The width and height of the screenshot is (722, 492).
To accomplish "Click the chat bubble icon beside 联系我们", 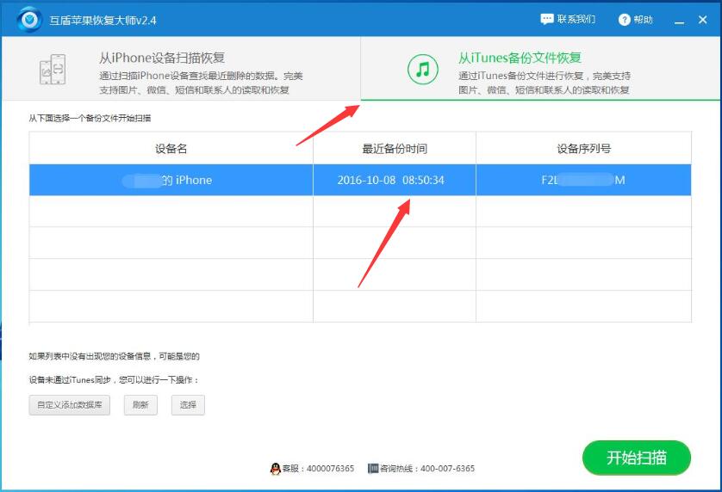I will click(546, 19).
